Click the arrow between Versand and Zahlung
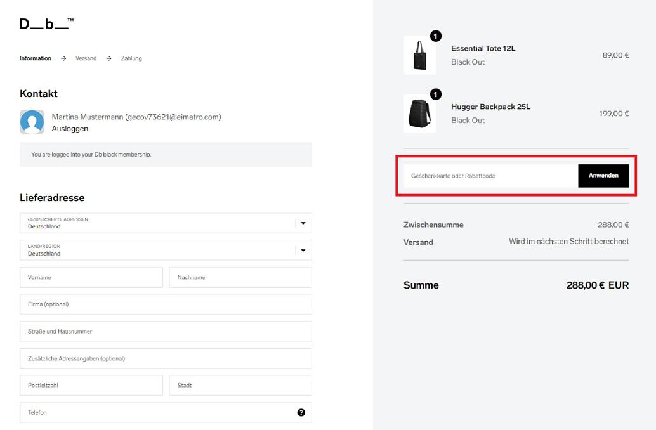This screenshot has width=656, height=430. click(x=108, y=58)
